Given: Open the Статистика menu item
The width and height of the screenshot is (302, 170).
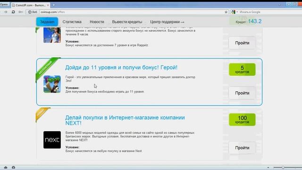Looking at the screenshot, I should tap(72, 22).
